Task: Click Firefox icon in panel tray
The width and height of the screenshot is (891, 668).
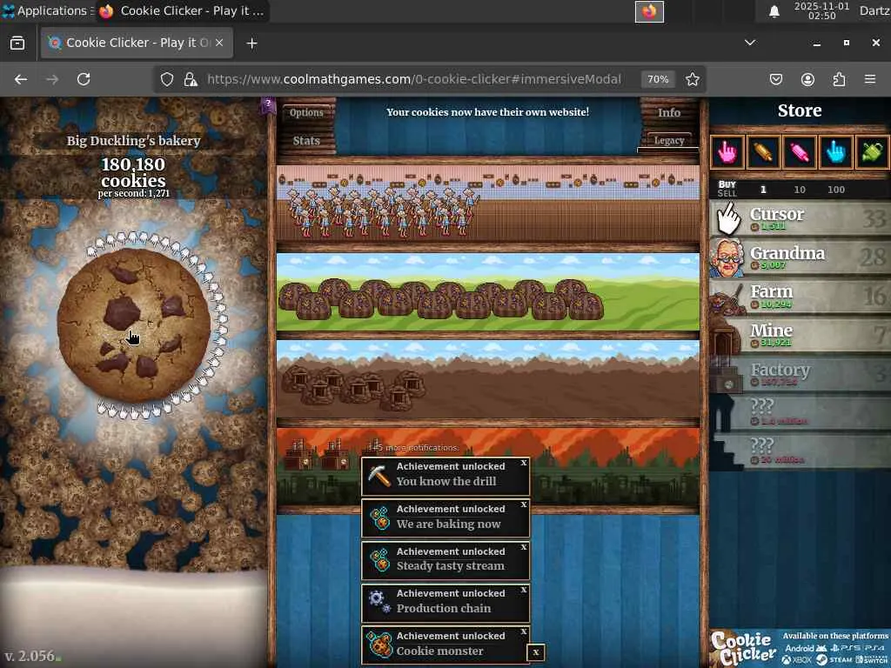Action: (x=649, y=11)
